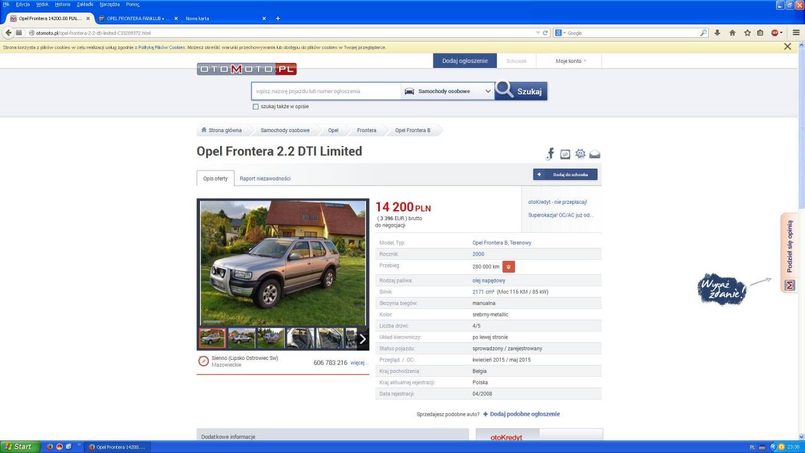The width and height of the screenshot is (805, 453).
Task: Open the 'Moje konto' dropdown
Action: tap(570, 61)
